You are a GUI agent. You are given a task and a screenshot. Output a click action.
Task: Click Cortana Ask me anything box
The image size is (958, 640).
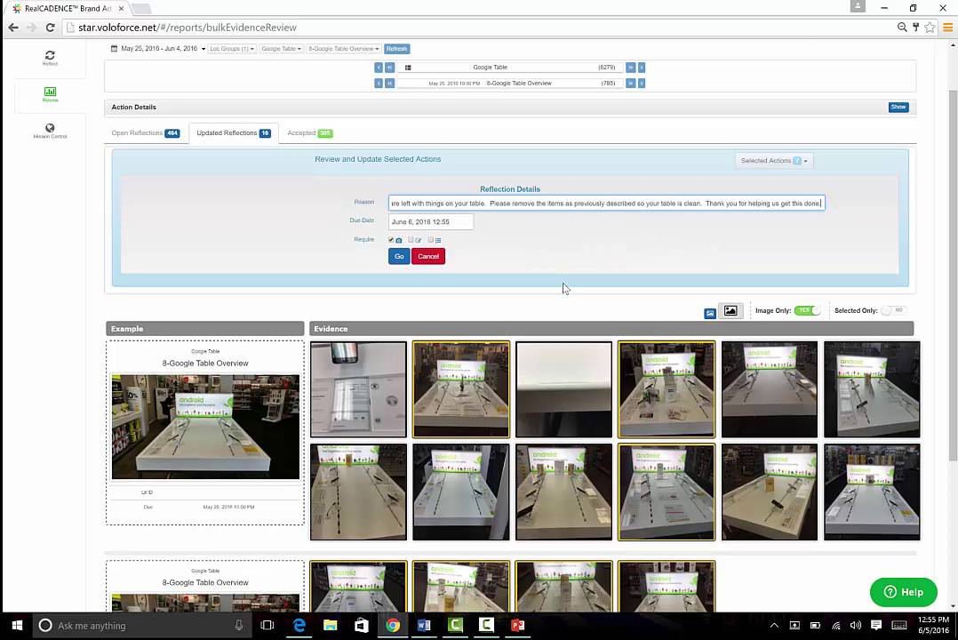(142, 625)
